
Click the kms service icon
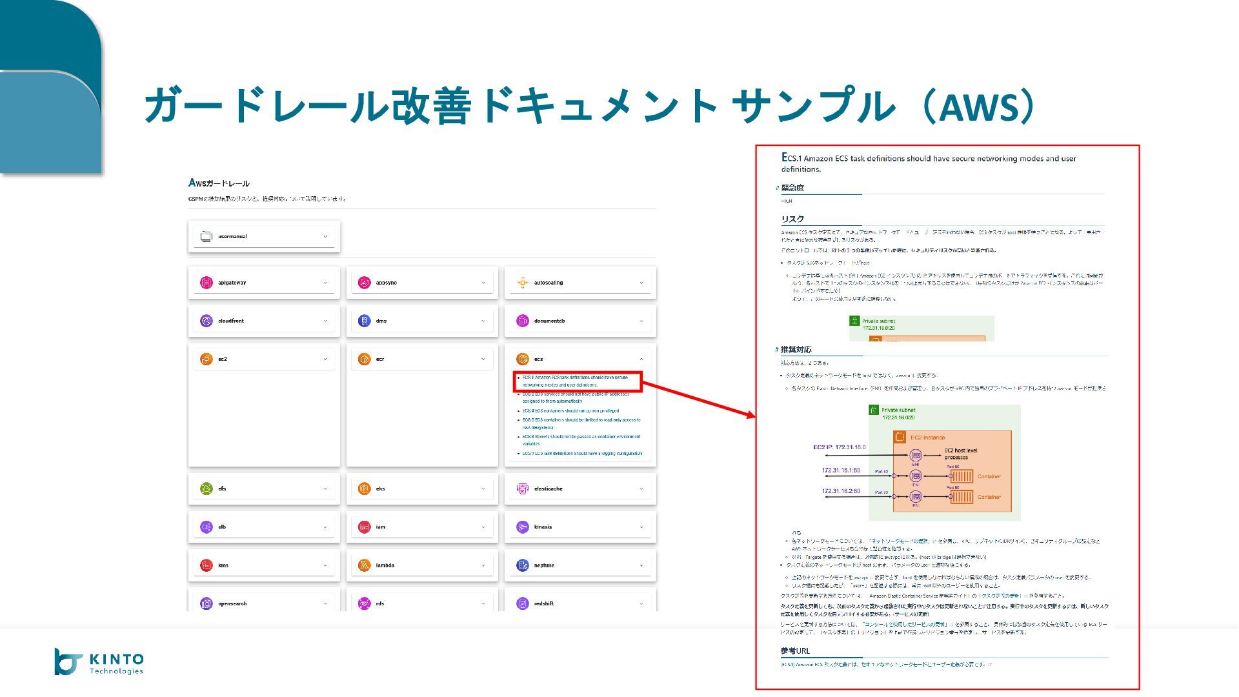pos(206,565)
